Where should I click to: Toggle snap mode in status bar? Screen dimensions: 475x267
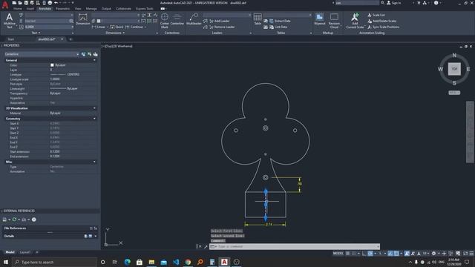point(353,254)
